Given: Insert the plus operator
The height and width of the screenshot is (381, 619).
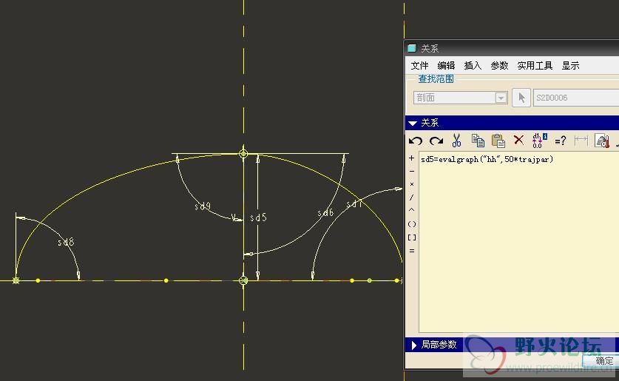Looking at the screenshot, I should point(411,158).
